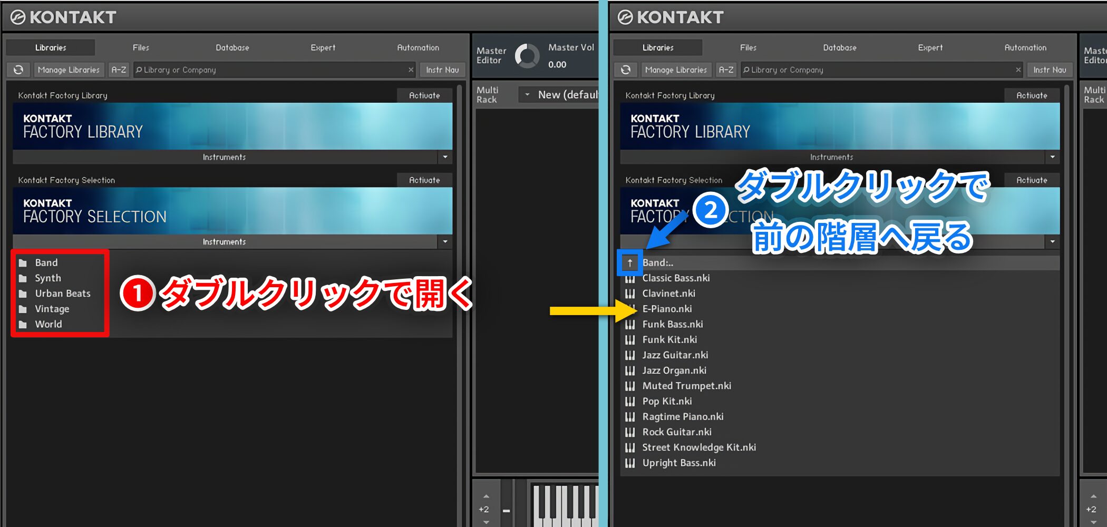The image size is (1107, 527).
Task: Click instrument icon beside Street Knowledge Kit.nki
Action: tap(630, 447)
